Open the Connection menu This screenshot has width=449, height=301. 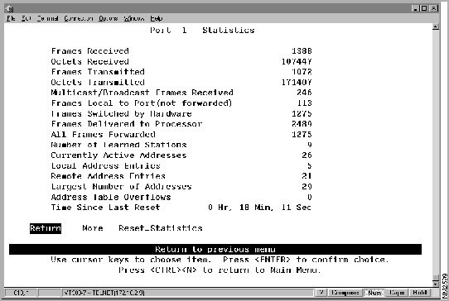click(x=79, y=18)
